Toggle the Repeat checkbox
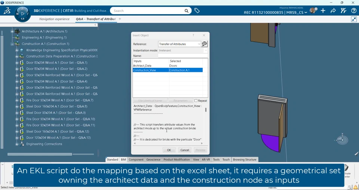 pos(196,101)
